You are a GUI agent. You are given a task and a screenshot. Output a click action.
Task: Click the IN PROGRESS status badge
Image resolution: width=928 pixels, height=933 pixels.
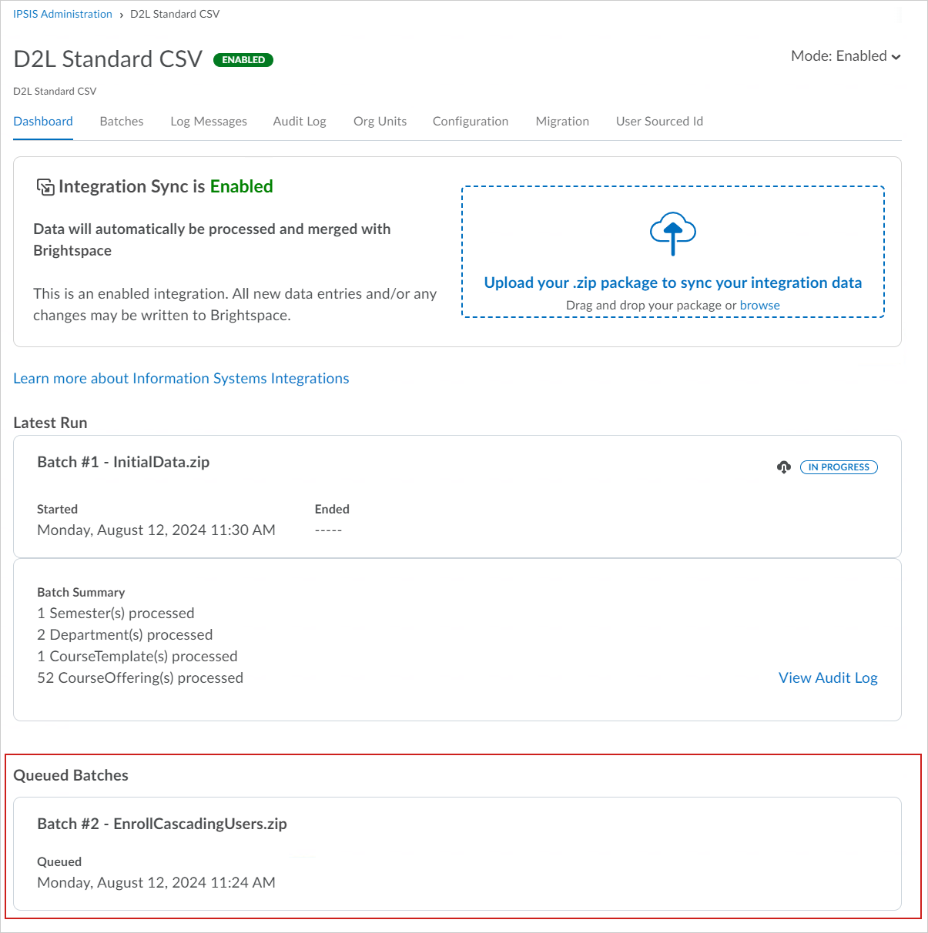point(839,467)
